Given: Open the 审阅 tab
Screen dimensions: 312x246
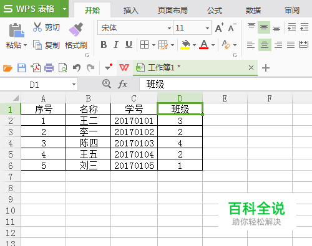Looking at the screenshot, I should pyautogui.click(x=292, y=10).
